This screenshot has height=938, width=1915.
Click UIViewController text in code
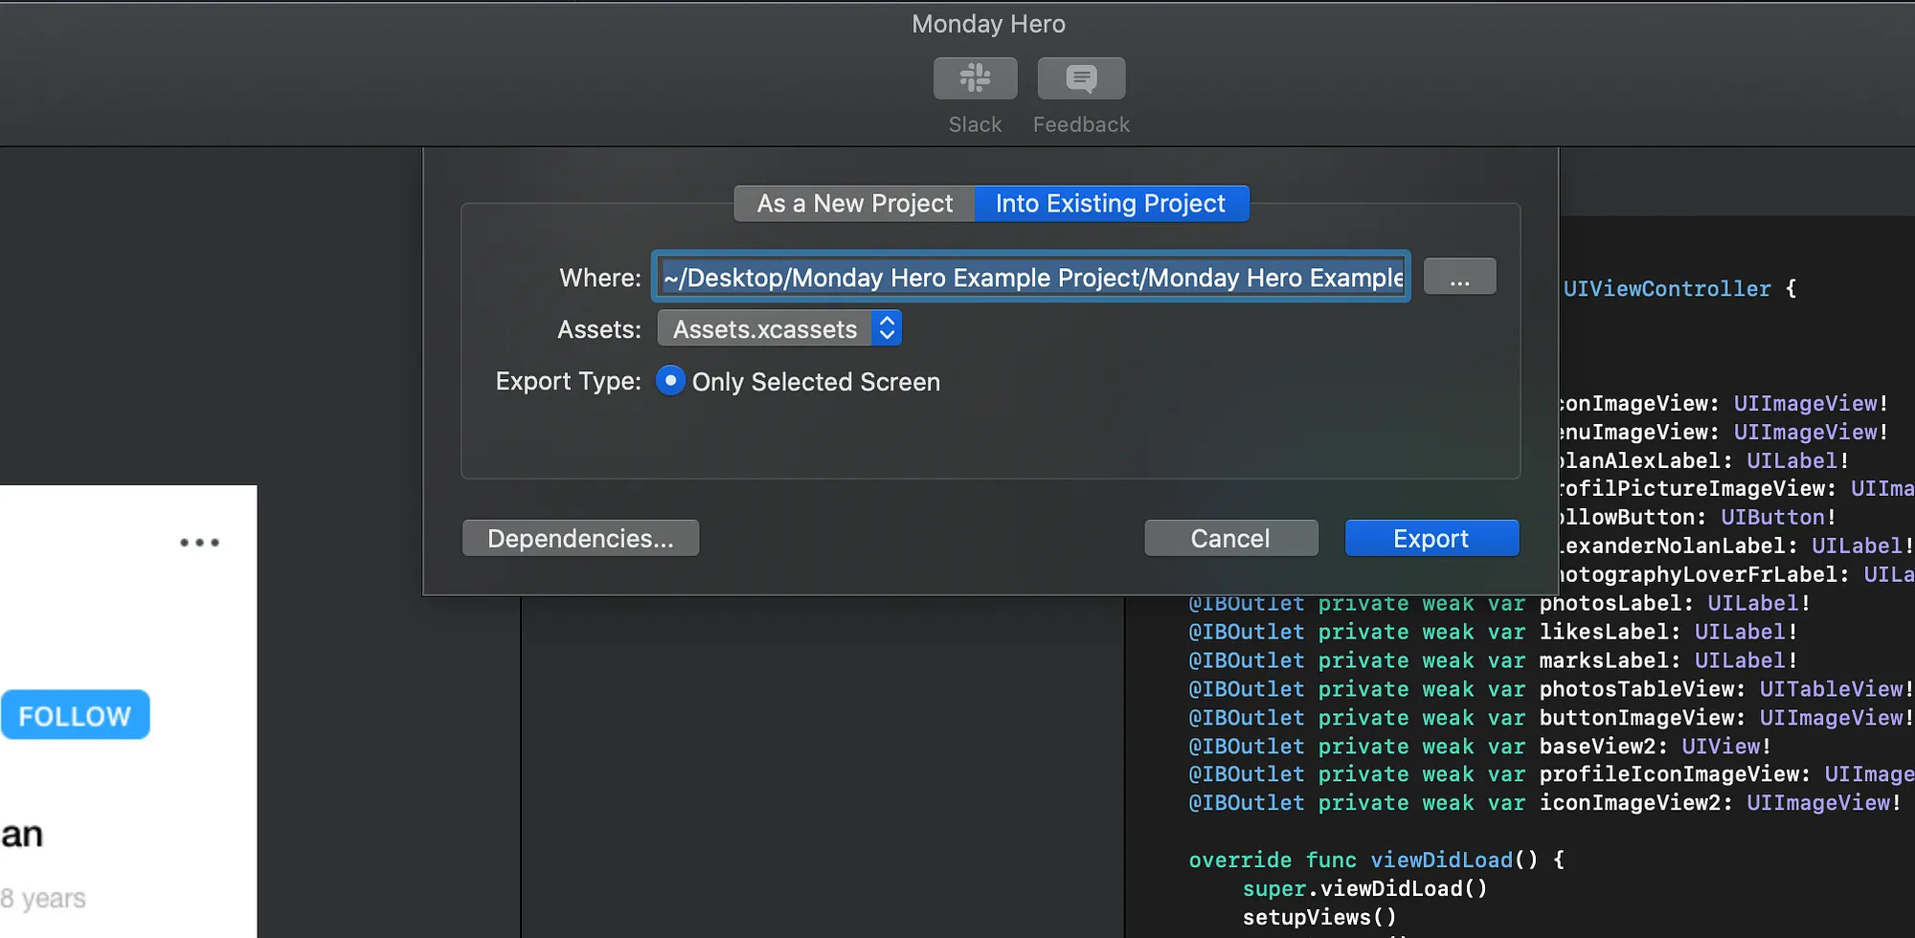(x=1667, y=289)
